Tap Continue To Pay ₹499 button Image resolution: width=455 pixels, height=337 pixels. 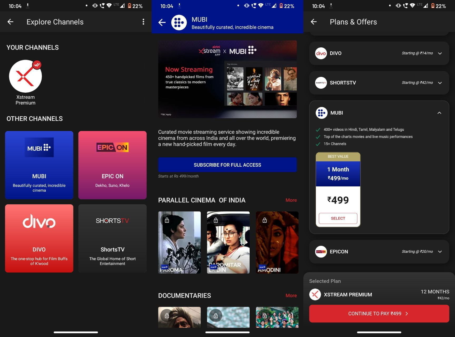379,314
